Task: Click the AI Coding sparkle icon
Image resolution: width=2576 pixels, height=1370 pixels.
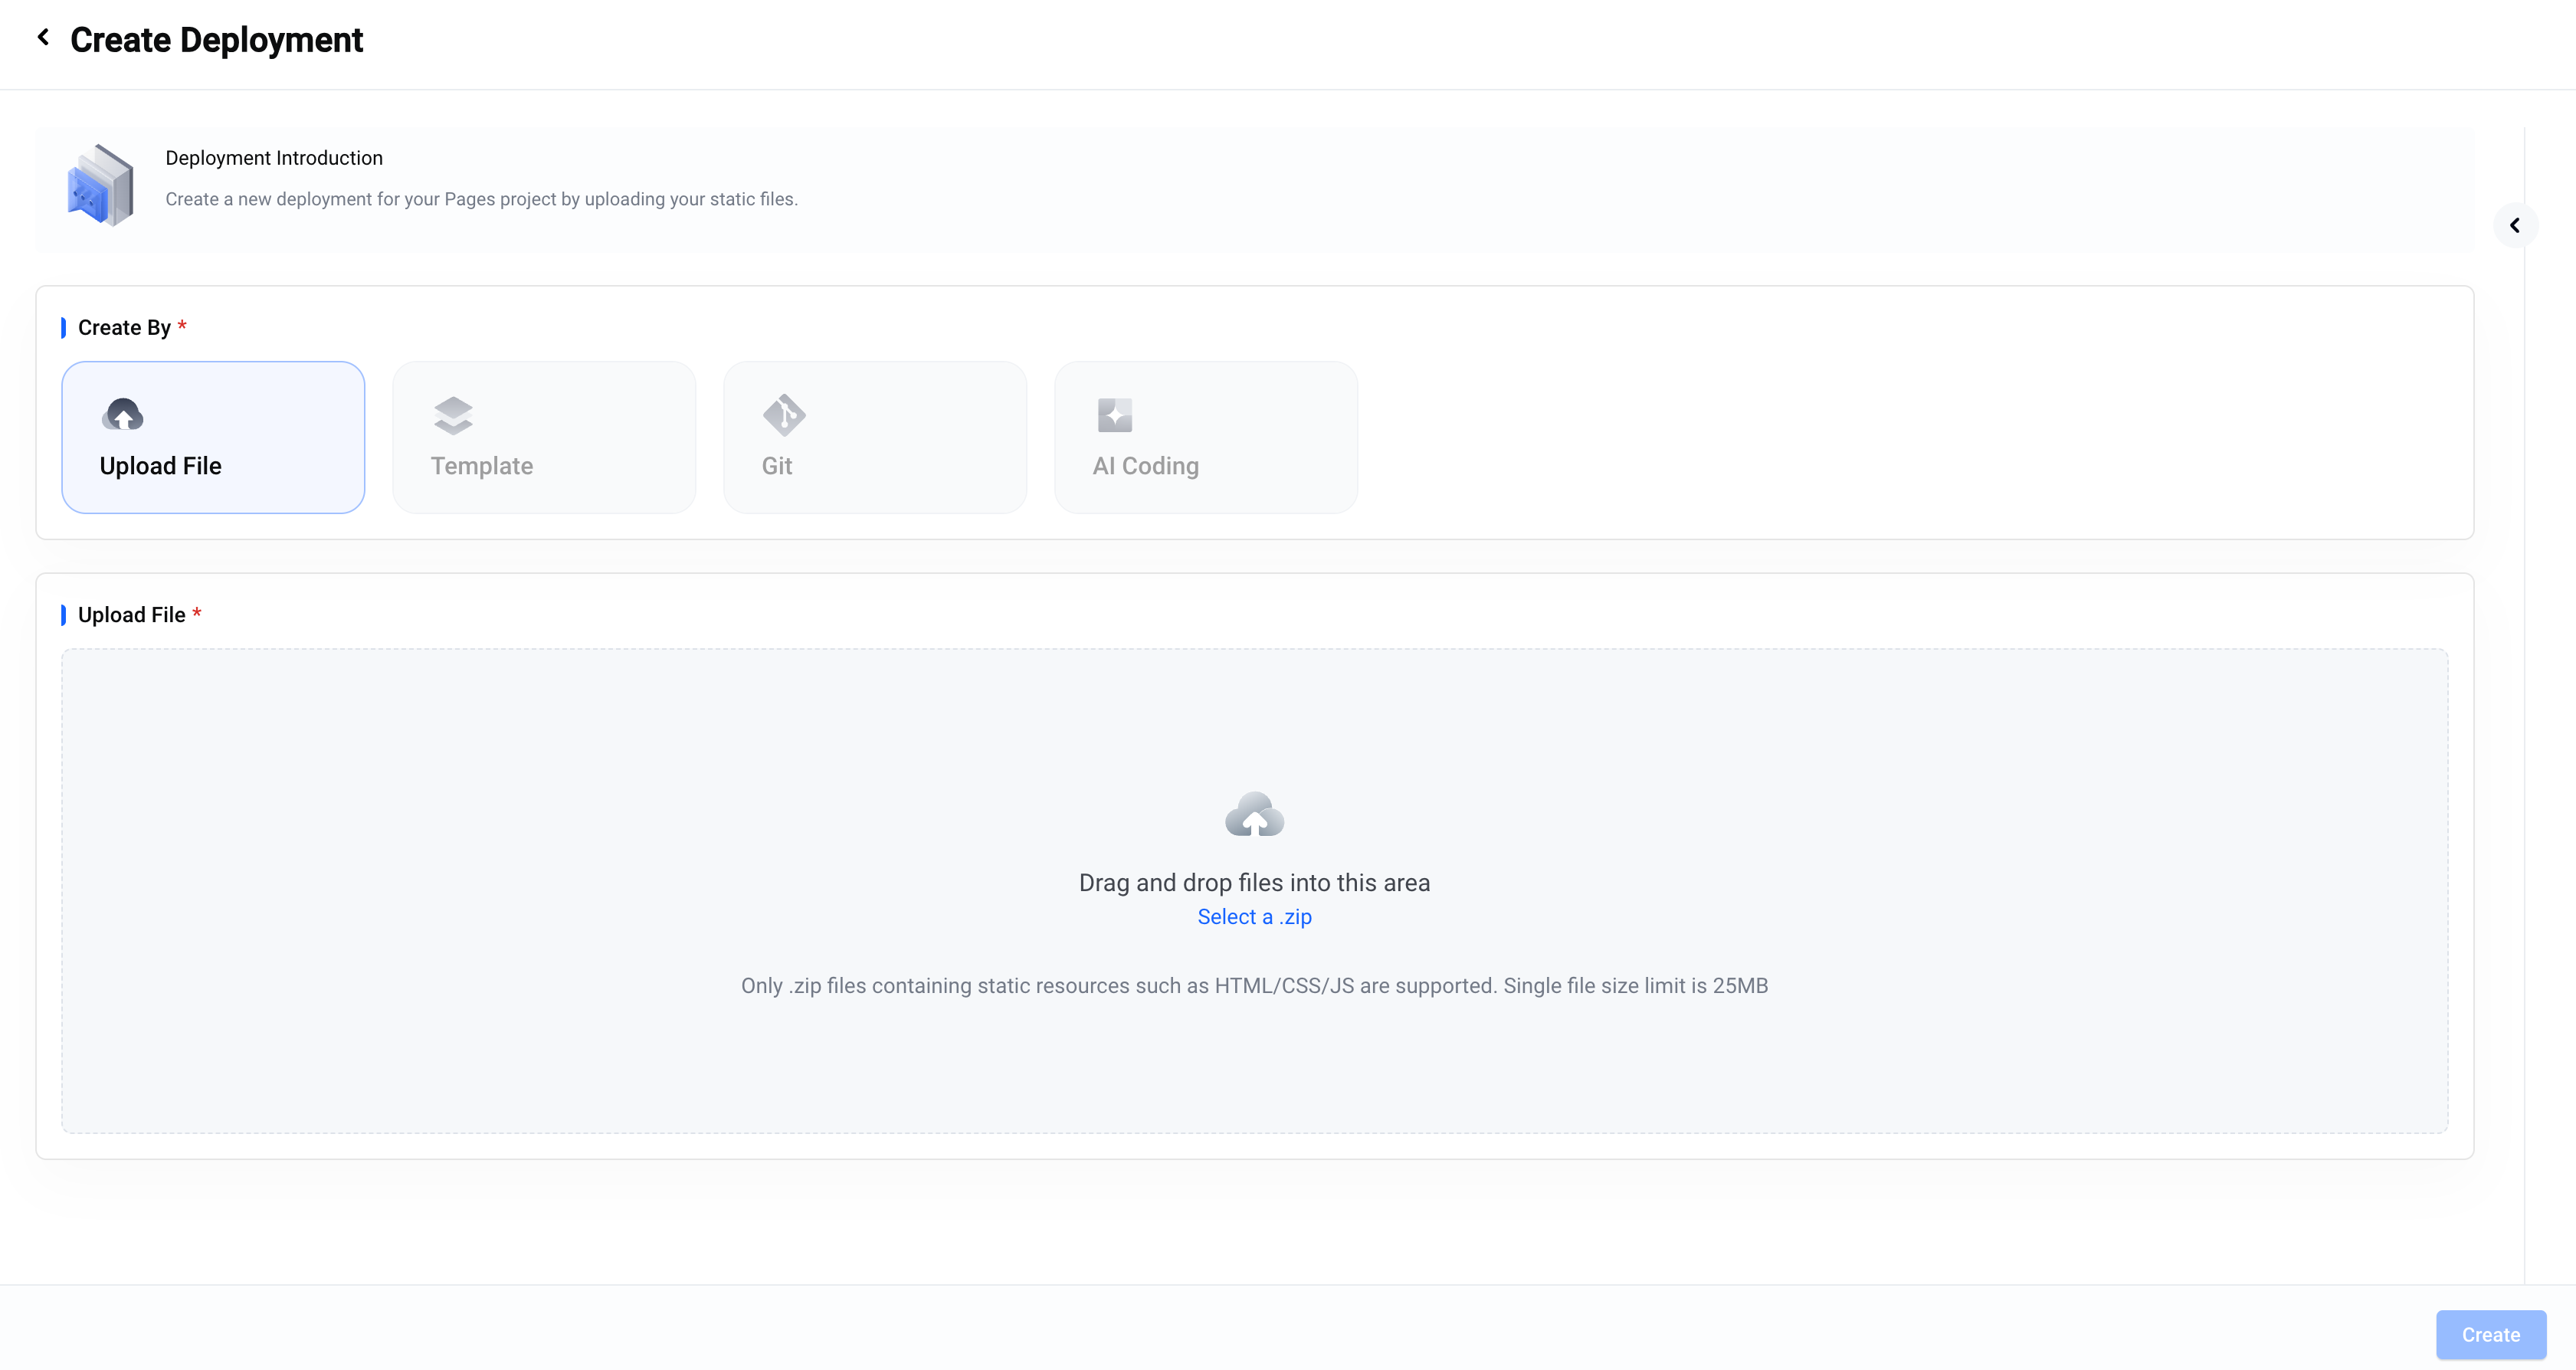Action: coord(1115,415)
